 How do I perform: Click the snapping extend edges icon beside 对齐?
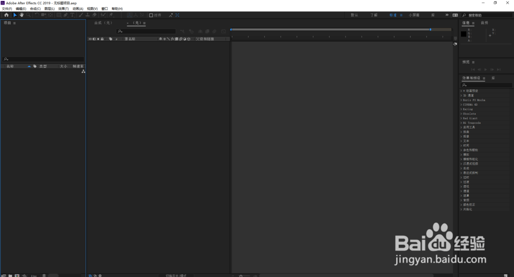pos(171,15)
